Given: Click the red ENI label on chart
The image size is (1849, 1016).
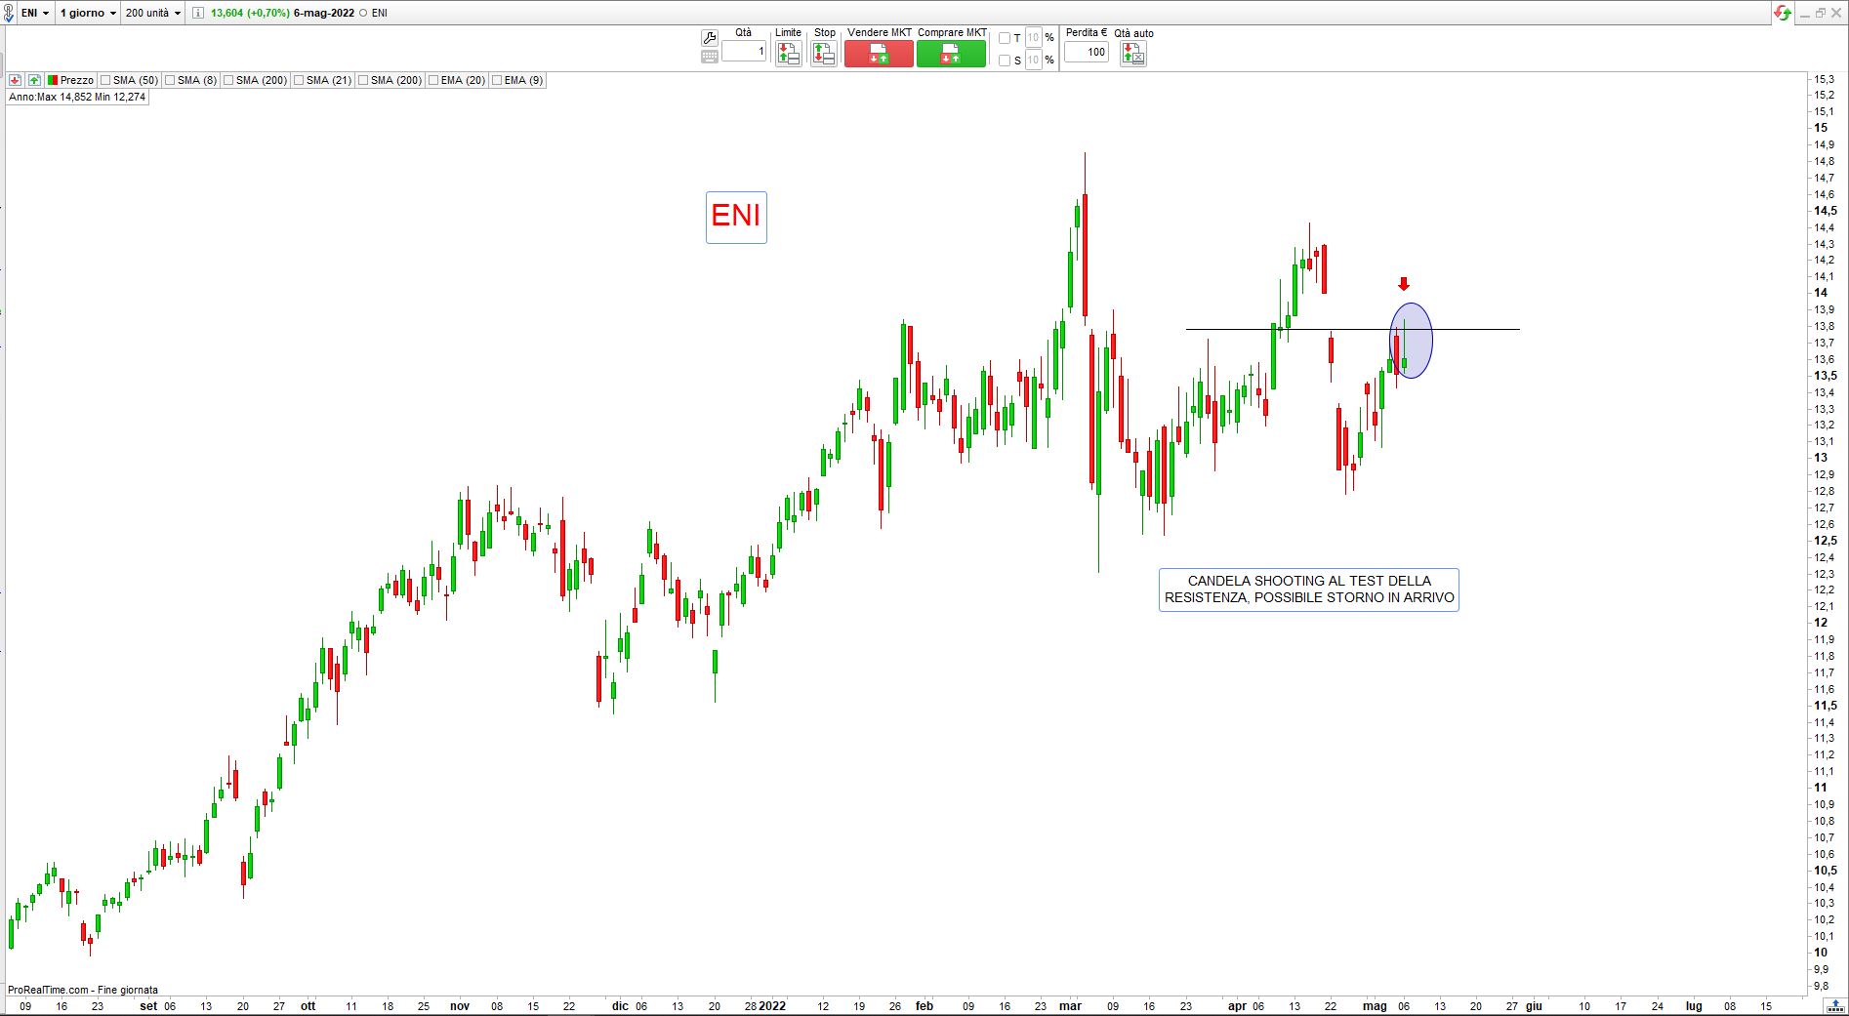Looking at the screenshot, I should tap(736, 217).
